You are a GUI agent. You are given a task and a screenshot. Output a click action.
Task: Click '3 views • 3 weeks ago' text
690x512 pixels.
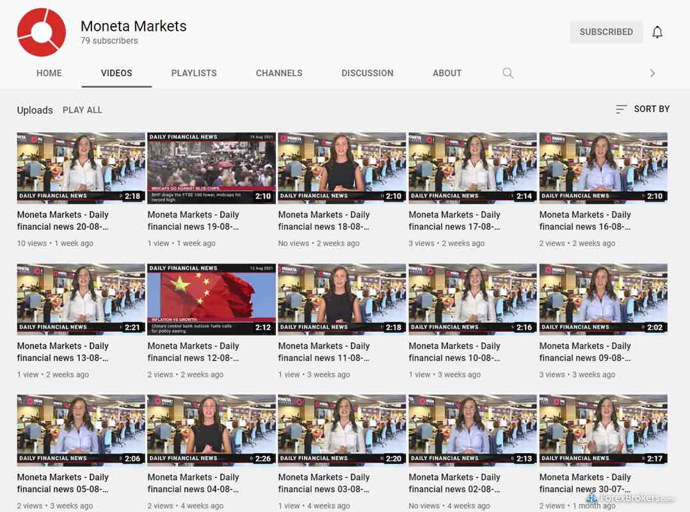coord(577,374)
